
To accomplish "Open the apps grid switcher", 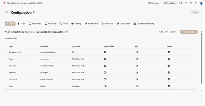I will pos(196,3).
